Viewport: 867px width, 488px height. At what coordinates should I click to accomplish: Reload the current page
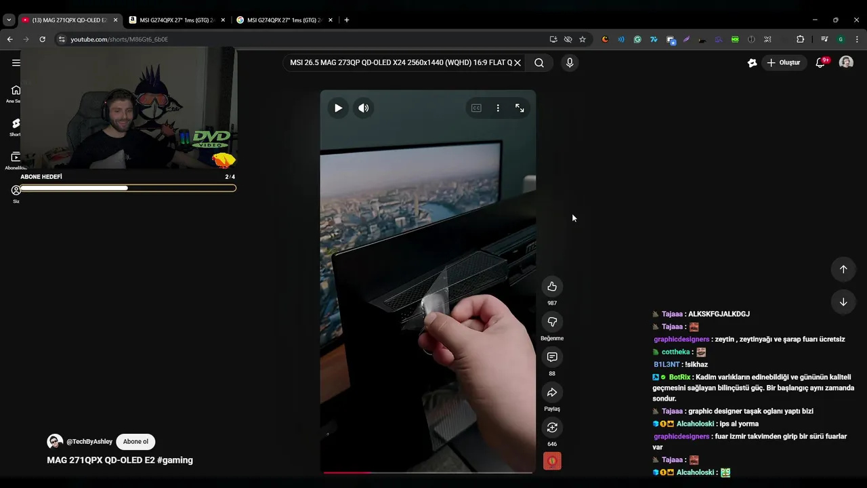[42, 39]
